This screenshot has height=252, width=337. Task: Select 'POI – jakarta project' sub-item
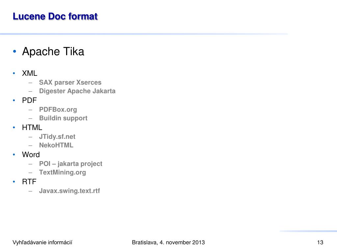[70, 164]
